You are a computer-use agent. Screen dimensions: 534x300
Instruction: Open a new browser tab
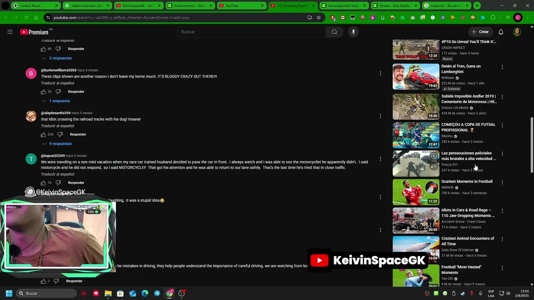tap(477, 6)
